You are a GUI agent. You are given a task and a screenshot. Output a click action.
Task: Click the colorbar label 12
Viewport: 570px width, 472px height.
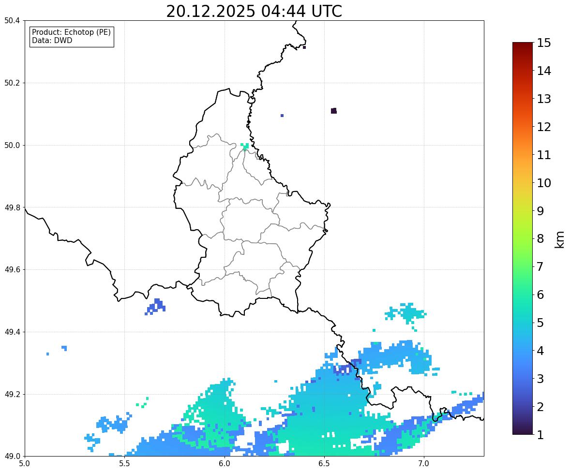pyautogui.click(x=544, y=127)
